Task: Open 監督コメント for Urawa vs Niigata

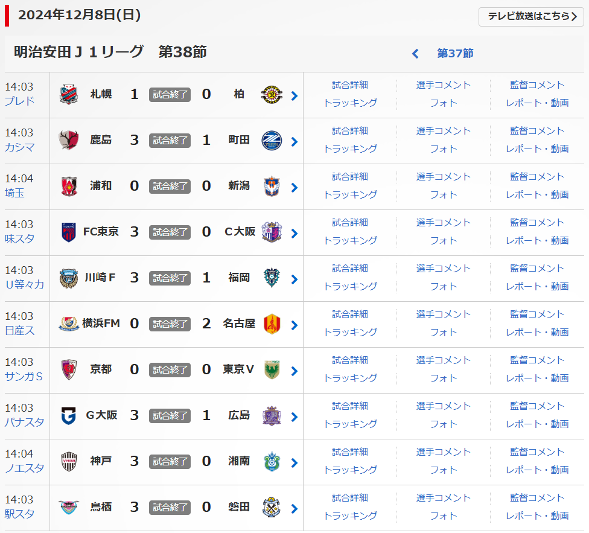Action: [537, 177]
